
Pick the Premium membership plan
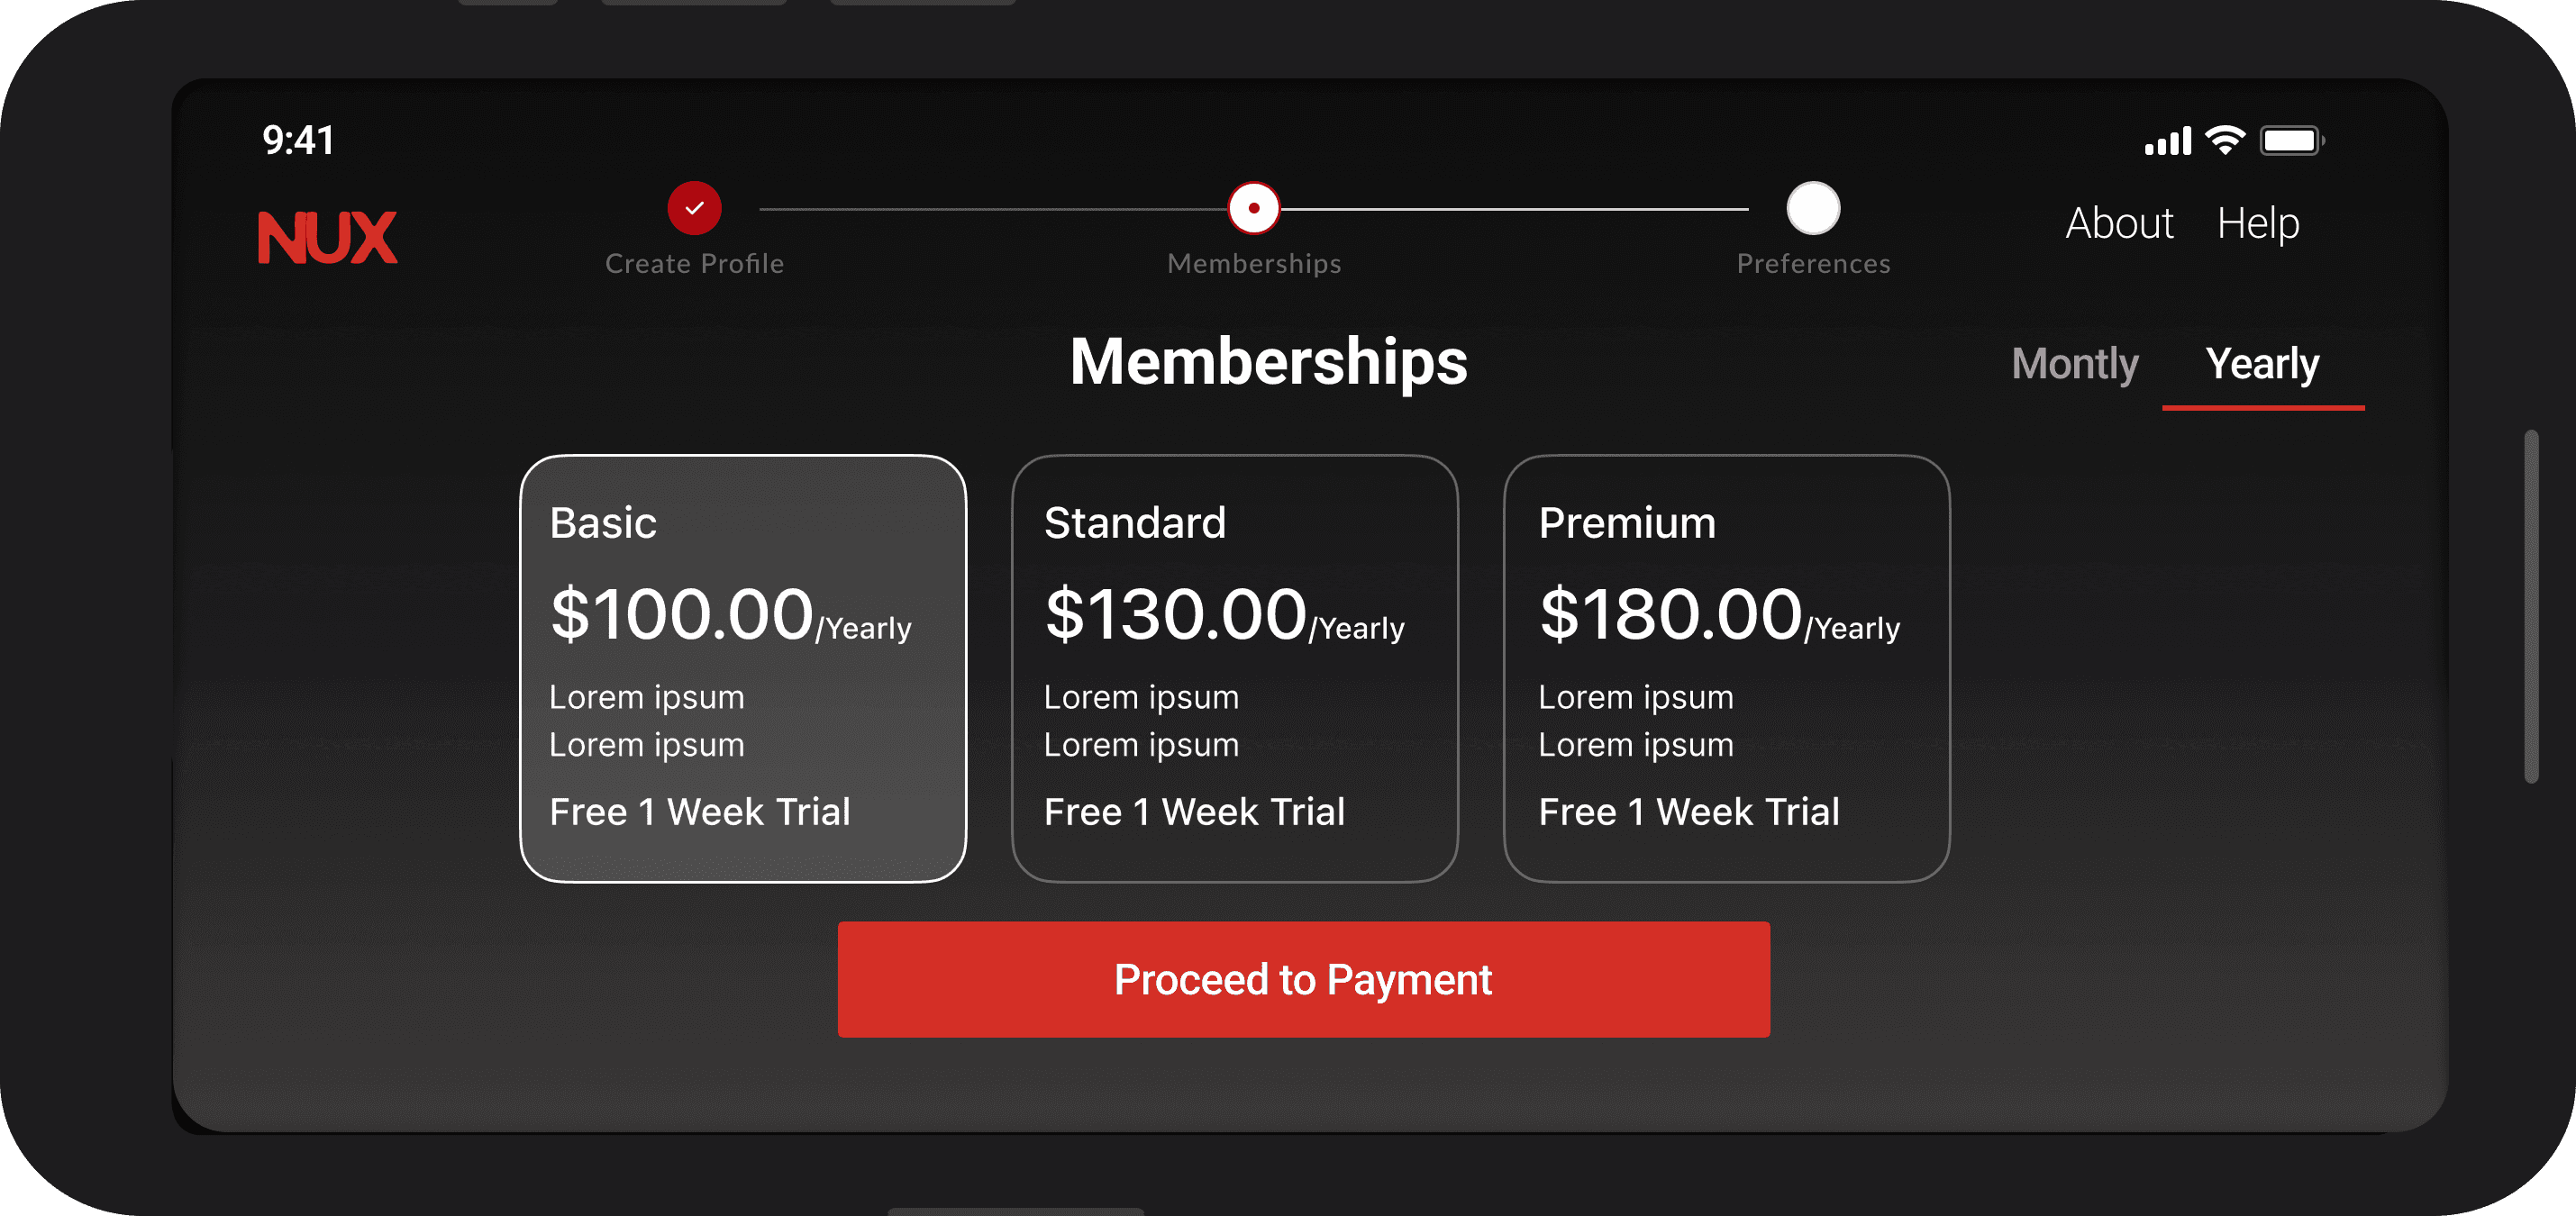pyautogui.click(x=1727, y=669)
